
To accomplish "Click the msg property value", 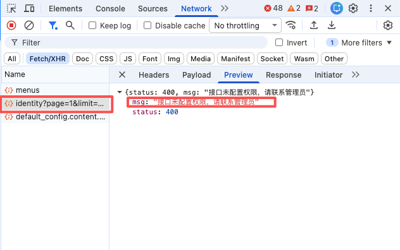I will (x=206, y=102).
